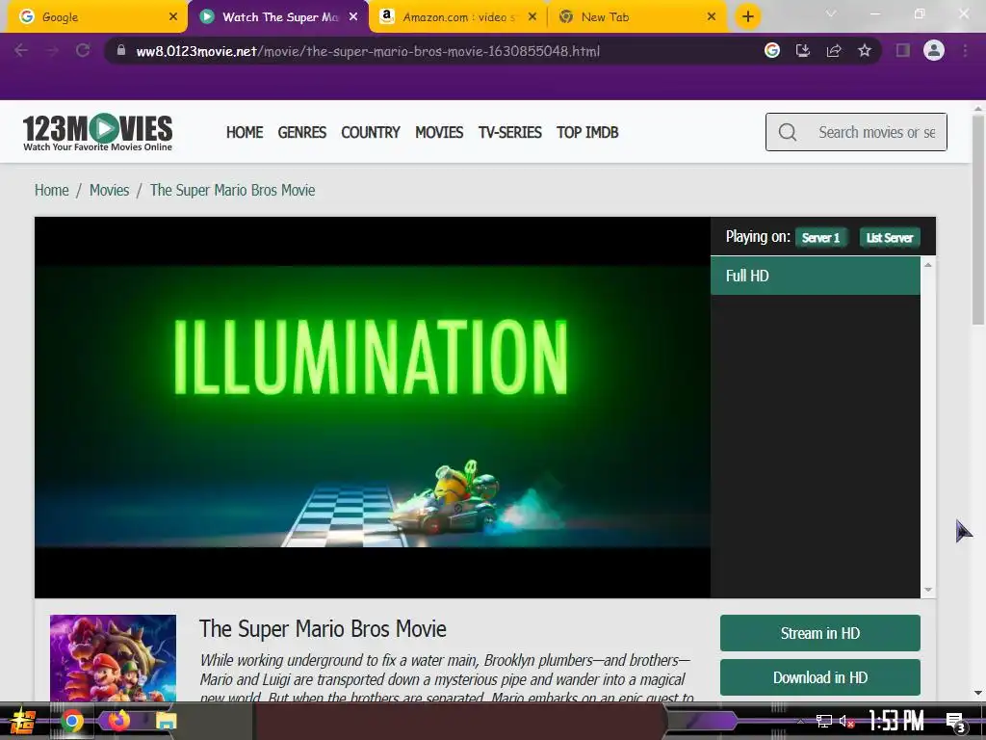The image size is (986, 740).
Task: Click the Home breadcrumb link
Action: (x=52, y=190)
